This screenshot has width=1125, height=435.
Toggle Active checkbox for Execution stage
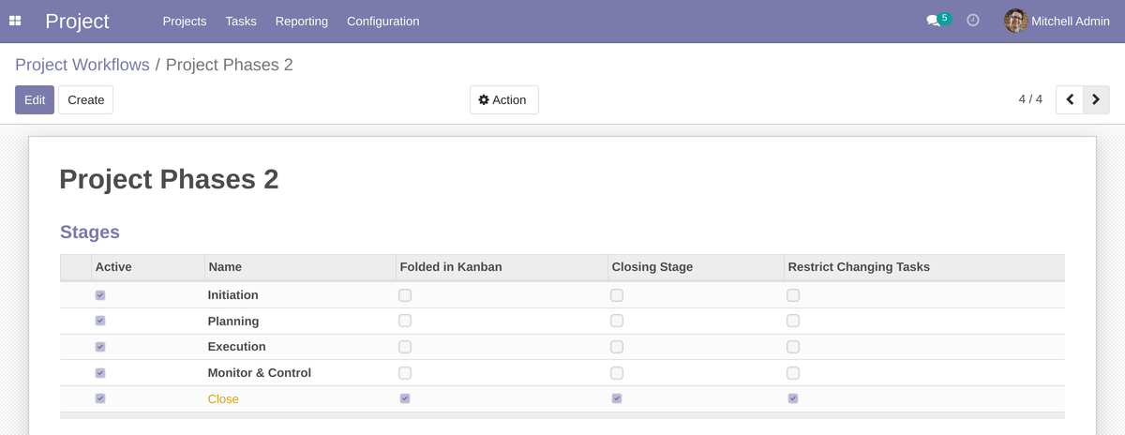(x=100, y=347)
